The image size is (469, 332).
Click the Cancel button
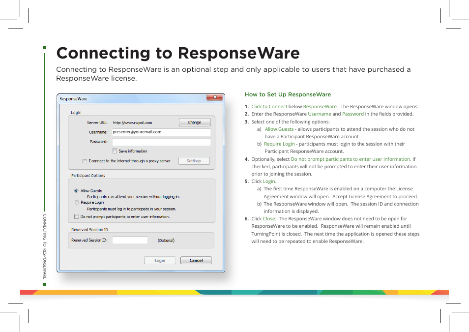click(x=196, y=261)
